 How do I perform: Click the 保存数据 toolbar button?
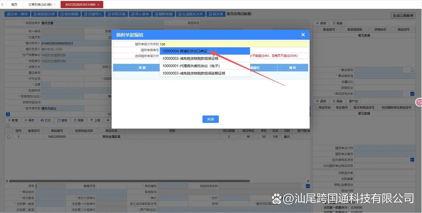pos(69,14)
